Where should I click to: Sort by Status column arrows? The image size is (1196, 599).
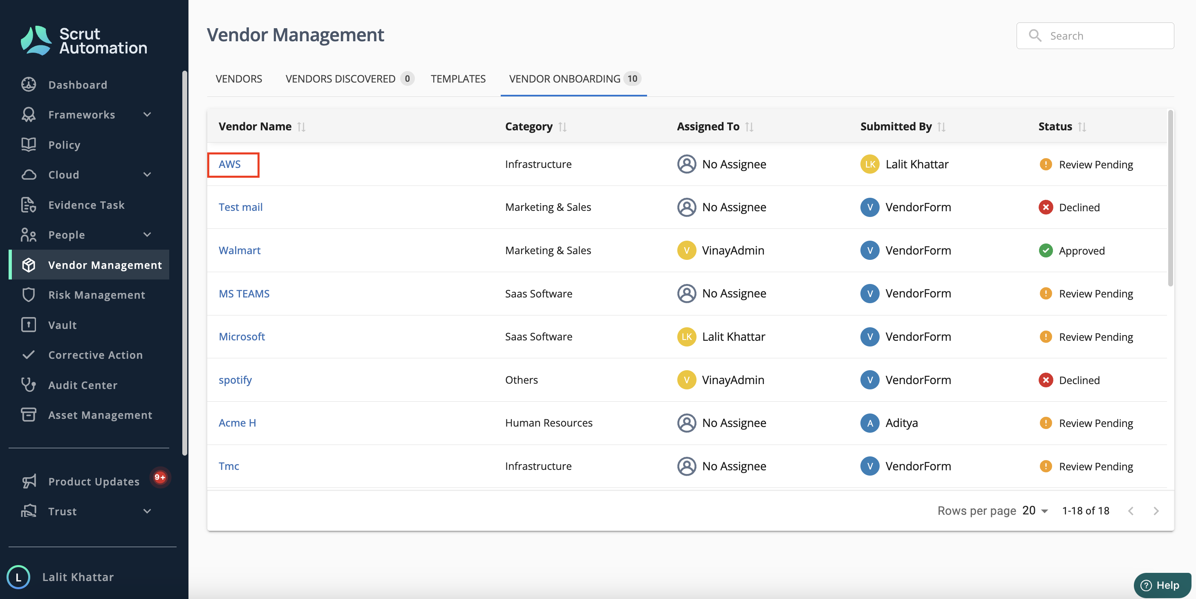(x=1082, y=127)
